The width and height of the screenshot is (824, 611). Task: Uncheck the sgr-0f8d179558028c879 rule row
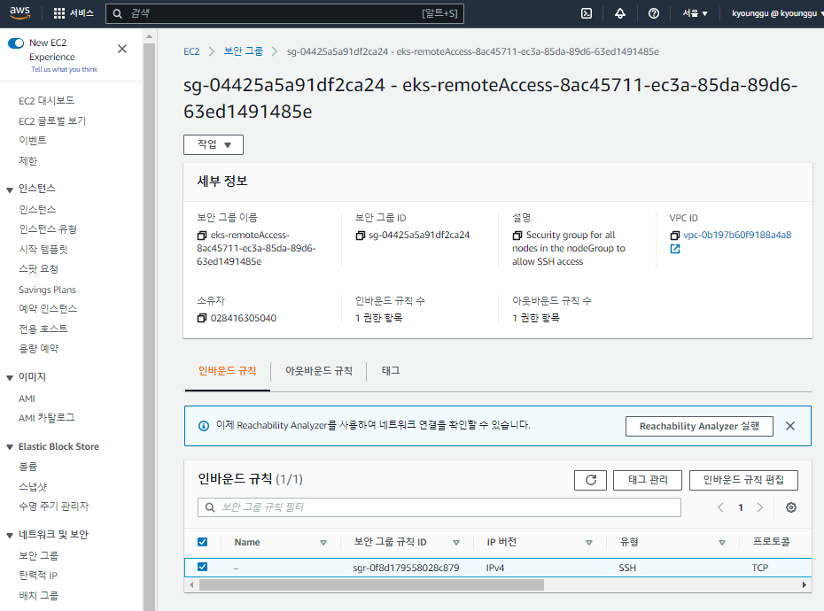click(202, 567)
